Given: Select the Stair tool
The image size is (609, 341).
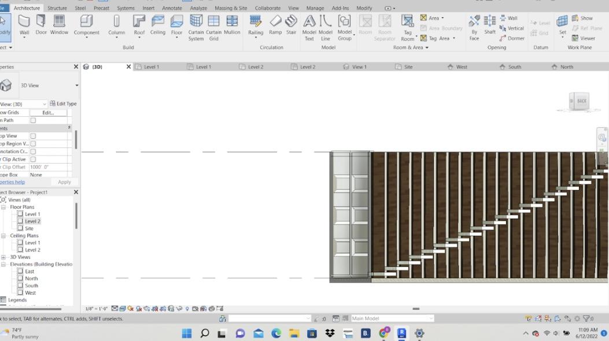Looking at the screenshot, I should coord(291,25).
